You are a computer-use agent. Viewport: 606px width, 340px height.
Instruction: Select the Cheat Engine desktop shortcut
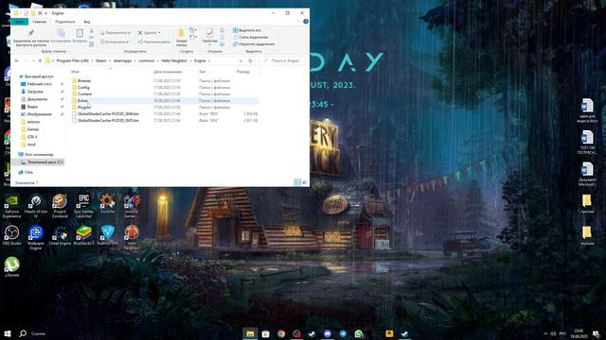click(x=60, y=235)
